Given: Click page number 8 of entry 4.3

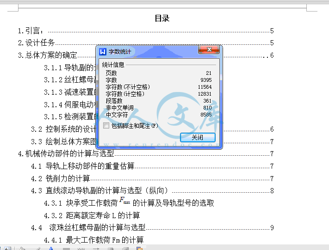Looking at the screenshot, I should (x=272, y=191).
